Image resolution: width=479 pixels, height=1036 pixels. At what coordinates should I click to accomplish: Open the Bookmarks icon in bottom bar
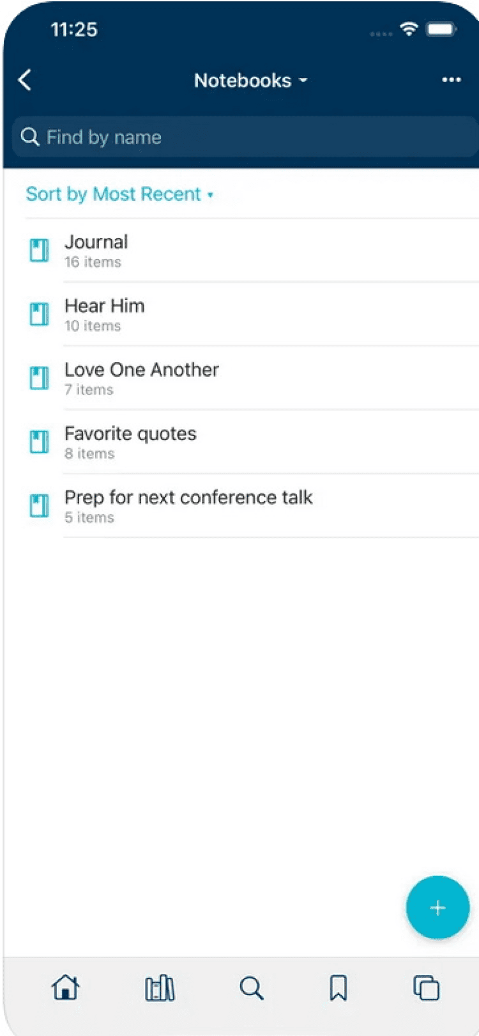(338, 988)
